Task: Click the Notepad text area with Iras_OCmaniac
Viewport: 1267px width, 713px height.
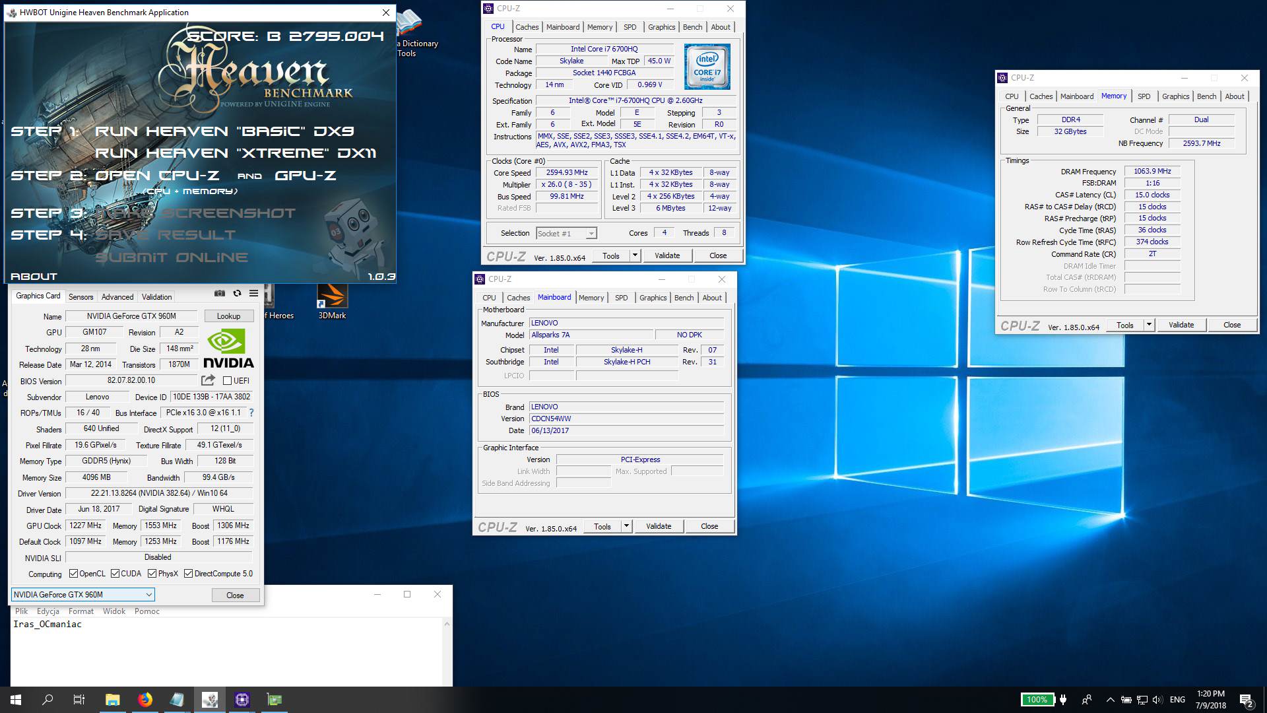Action: click(x=226, y=652)
